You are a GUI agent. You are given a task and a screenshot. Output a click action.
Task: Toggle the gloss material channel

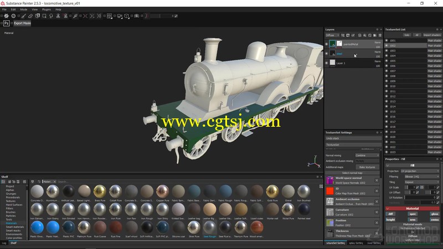(435, 214)
